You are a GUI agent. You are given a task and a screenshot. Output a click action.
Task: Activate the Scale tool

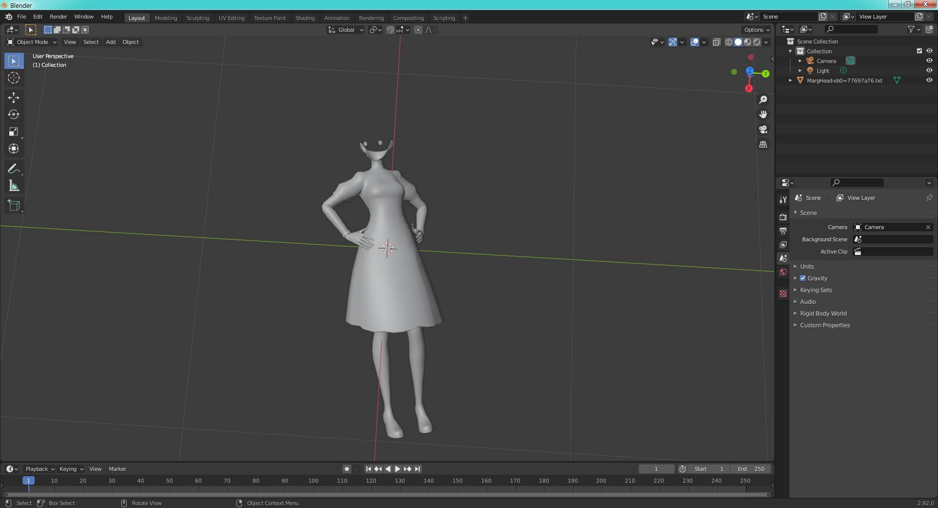point(14,132)
